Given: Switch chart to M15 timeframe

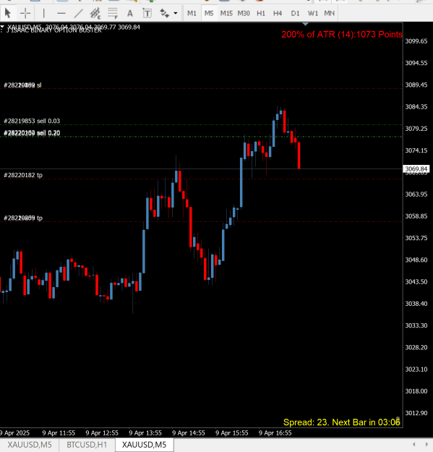Looking at the screenshot, I should tap(226, 13).
